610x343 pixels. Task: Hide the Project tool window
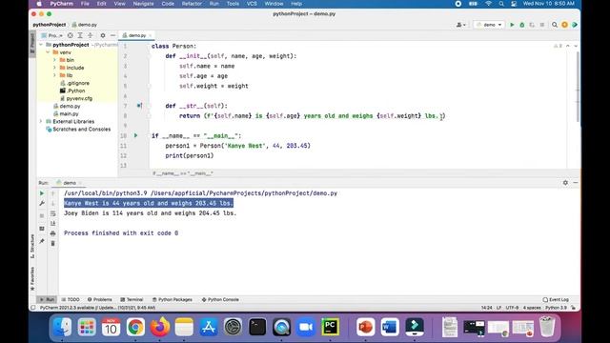click(112, 35)
